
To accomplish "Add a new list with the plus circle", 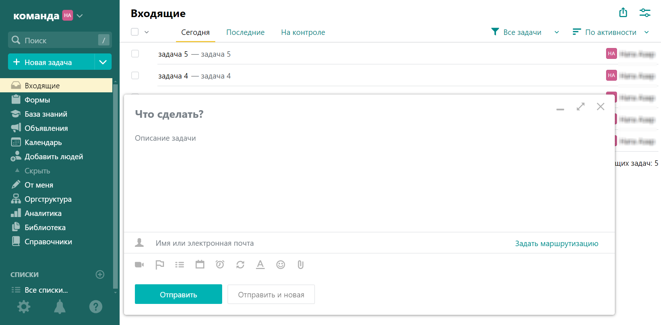I will point(100,274).
